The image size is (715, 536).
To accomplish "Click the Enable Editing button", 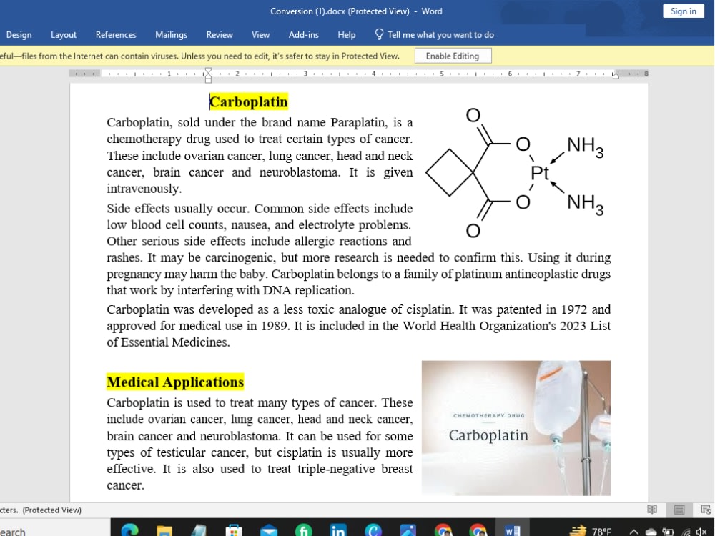I will click(453, 56).
